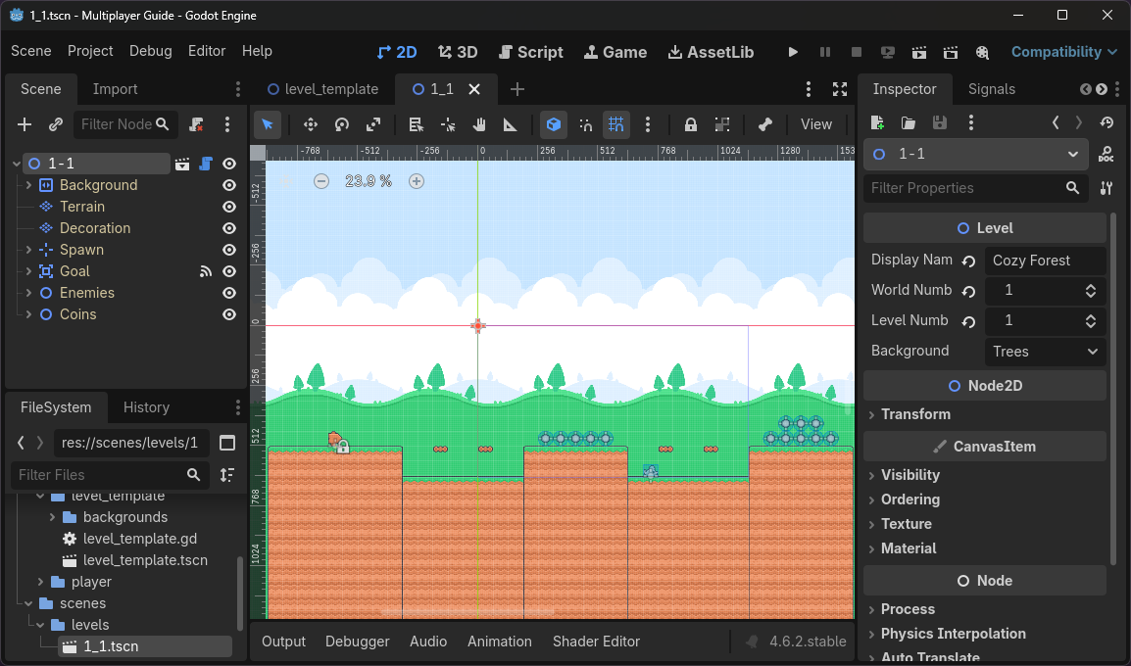Add a new node with plus icon
This screenshot has width=1131, height=666.
[x=25, y=124]
